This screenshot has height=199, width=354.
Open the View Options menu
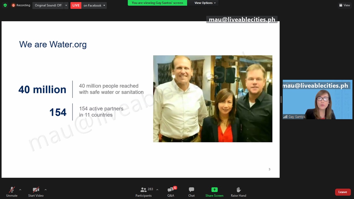click(205, 3)
